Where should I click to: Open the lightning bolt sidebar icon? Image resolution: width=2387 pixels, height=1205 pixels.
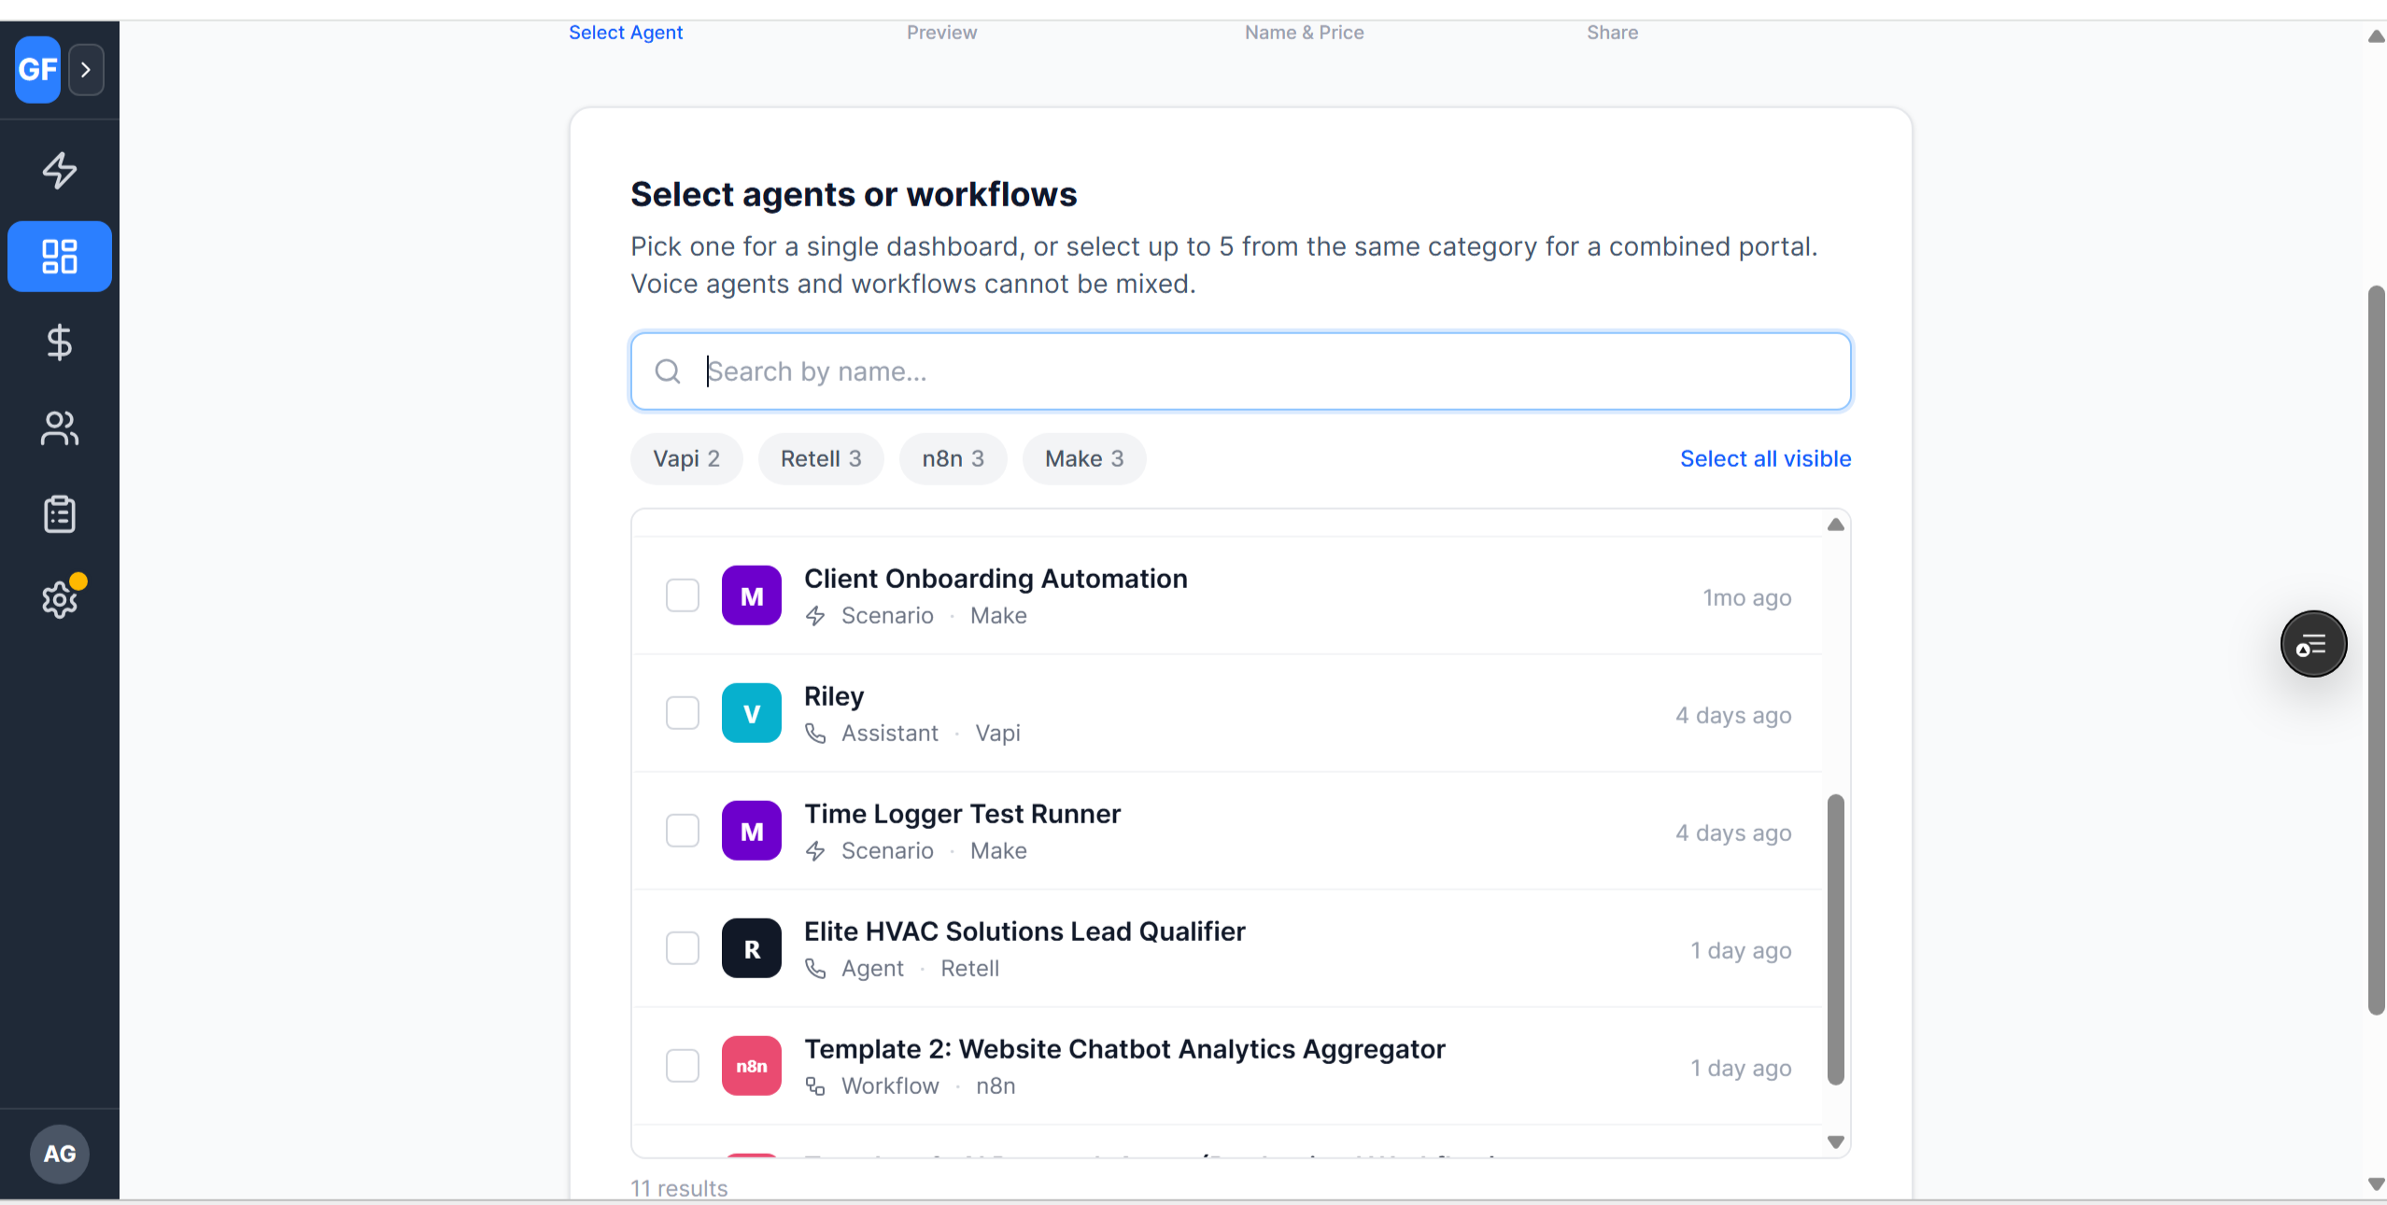pos(60,170)
